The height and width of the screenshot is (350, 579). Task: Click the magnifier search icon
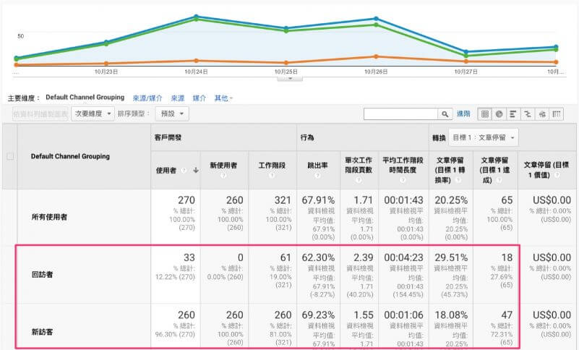coord(445,114)
